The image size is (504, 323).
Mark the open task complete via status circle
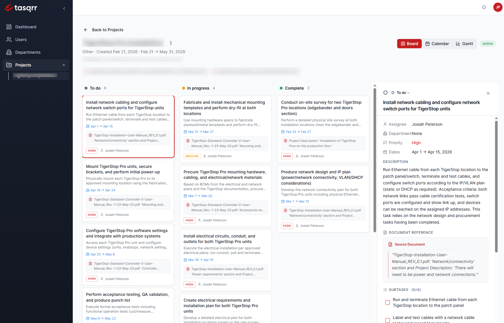(x=386, y=92)
